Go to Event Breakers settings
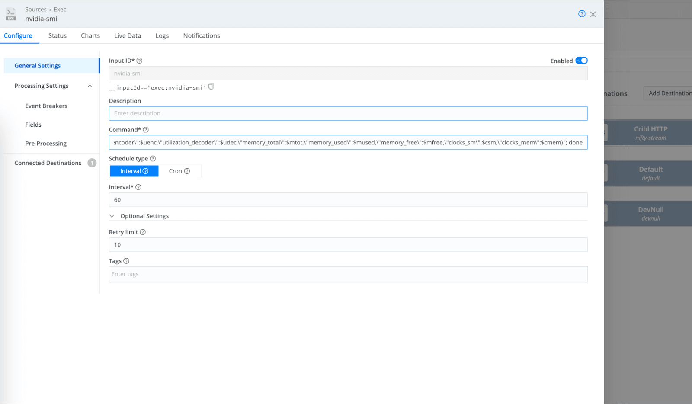Viewport: 692px width, 404px height. pyautogui.click(x=46, y=106)
